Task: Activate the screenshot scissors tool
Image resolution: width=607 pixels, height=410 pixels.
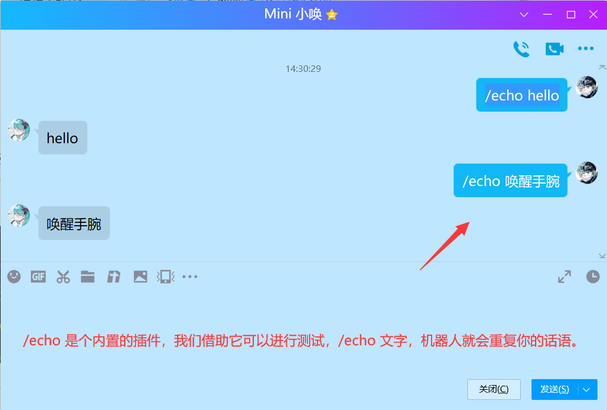Action: (63, 276)
